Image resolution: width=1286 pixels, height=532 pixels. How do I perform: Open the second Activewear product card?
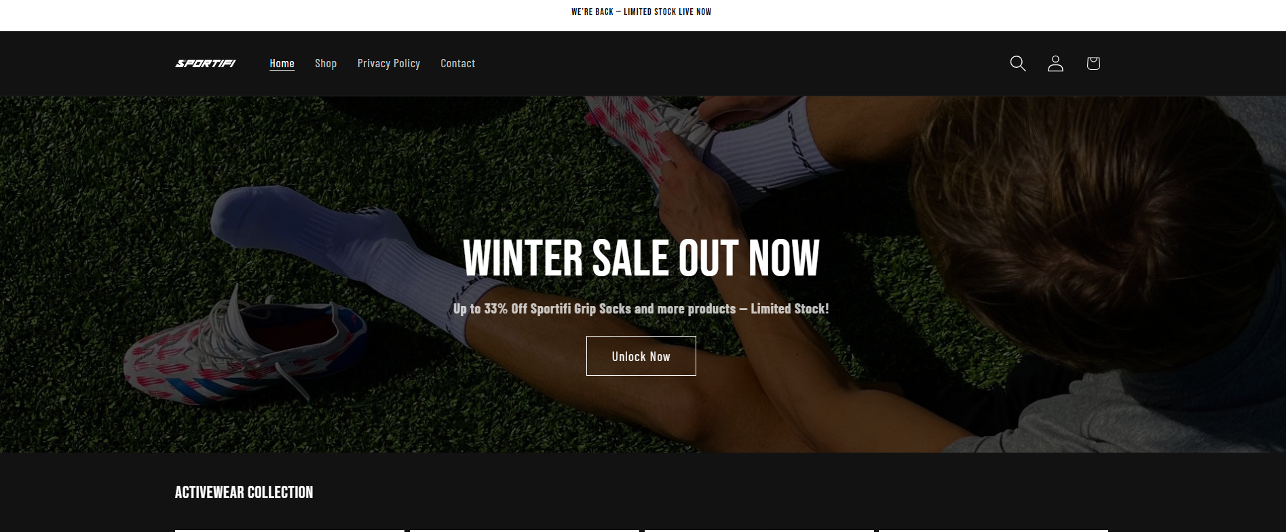[525, 531]
